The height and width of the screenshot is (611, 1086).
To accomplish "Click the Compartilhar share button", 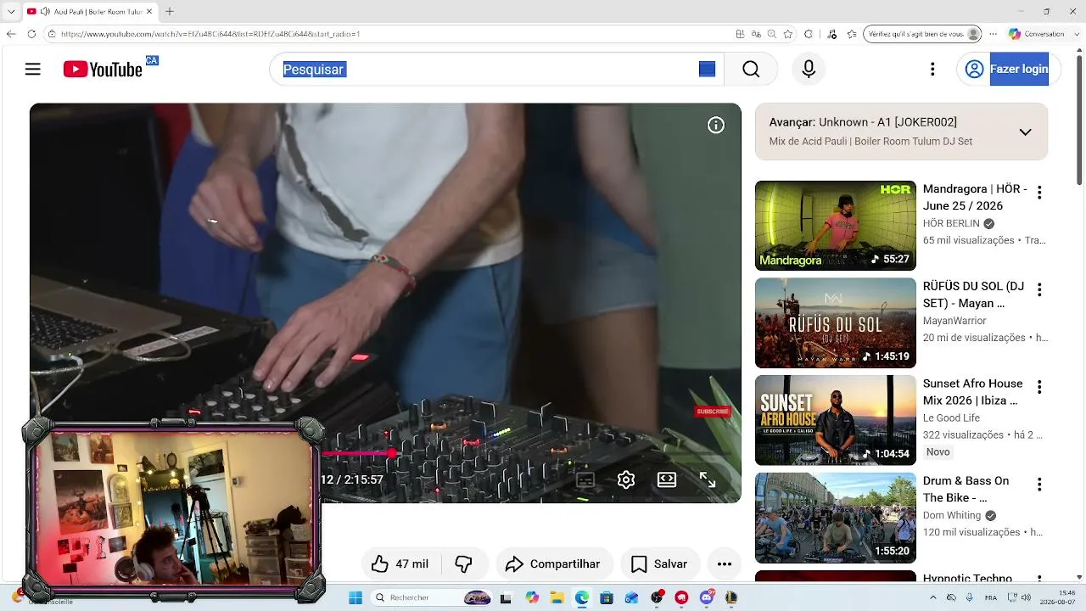I will 553,564.
